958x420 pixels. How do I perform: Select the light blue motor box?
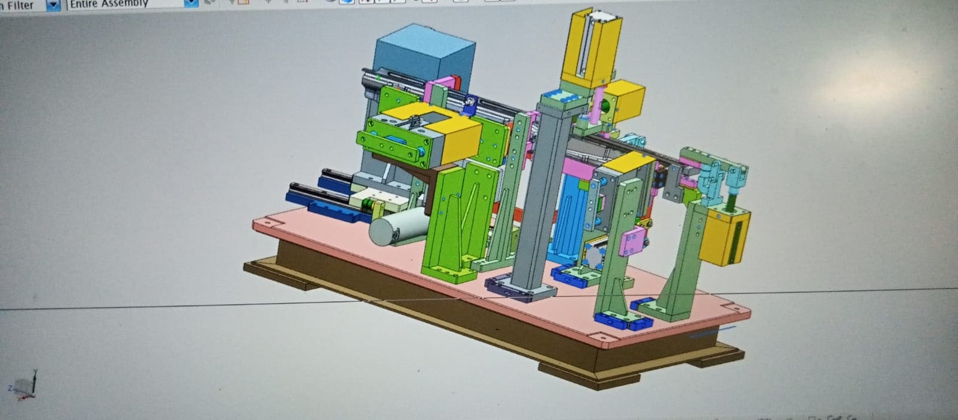point(423,58)
